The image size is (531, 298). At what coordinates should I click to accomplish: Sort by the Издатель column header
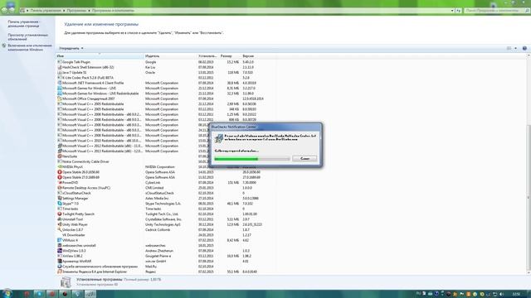(x=170, y=55)
